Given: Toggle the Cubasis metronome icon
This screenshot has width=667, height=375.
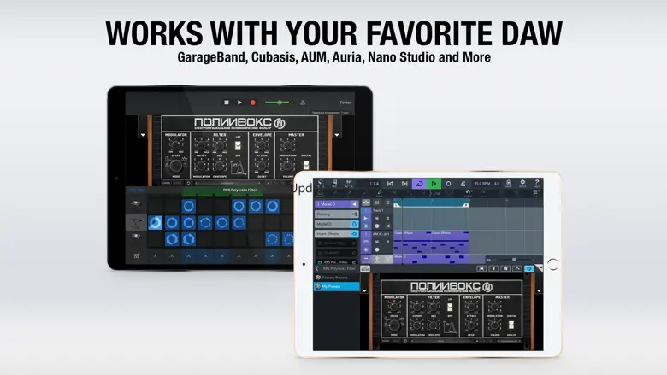Looking at the screenshot, I should [463, 184].
